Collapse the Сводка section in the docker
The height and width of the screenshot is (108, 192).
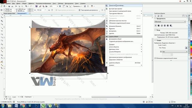(155, 40)
